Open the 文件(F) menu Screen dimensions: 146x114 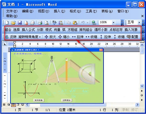[12, 11]
